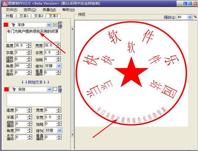The width and height of the screenshot is (198, 151).
Task: Open the top 排列 dropdown showing 环排
Action: (x=59, y=66)
